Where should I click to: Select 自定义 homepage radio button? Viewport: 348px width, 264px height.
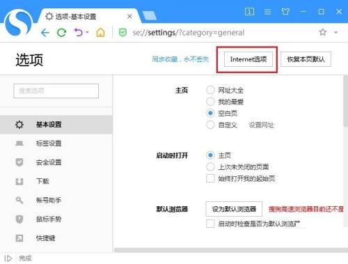(x=210, y=125)
